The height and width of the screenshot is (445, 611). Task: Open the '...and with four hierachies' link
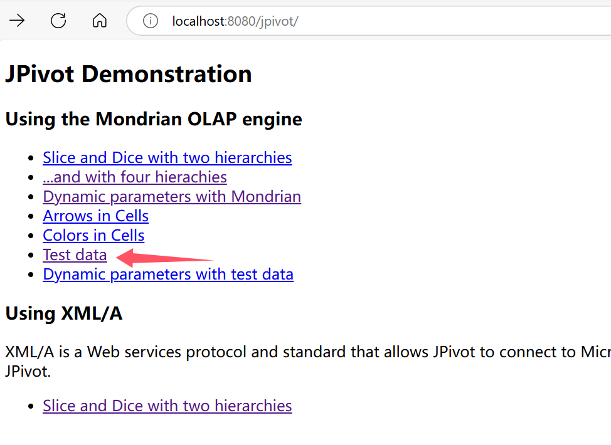134,177
